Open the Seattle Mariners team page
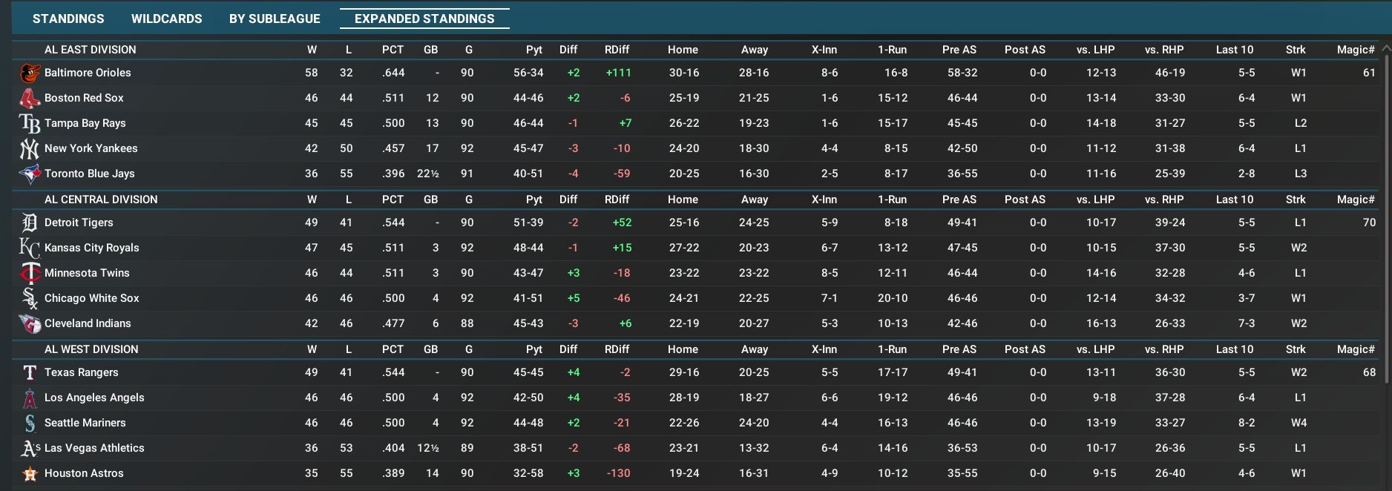Viewport: 1392px width, 491px height. [x=85, y=423]
